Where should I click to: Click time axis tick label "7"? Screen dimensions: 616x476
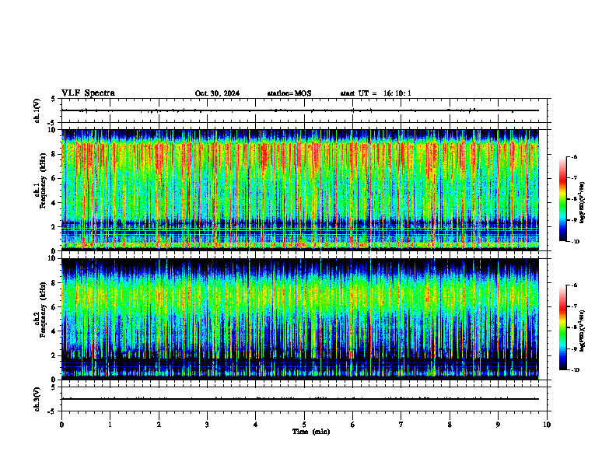pos(401,425)
